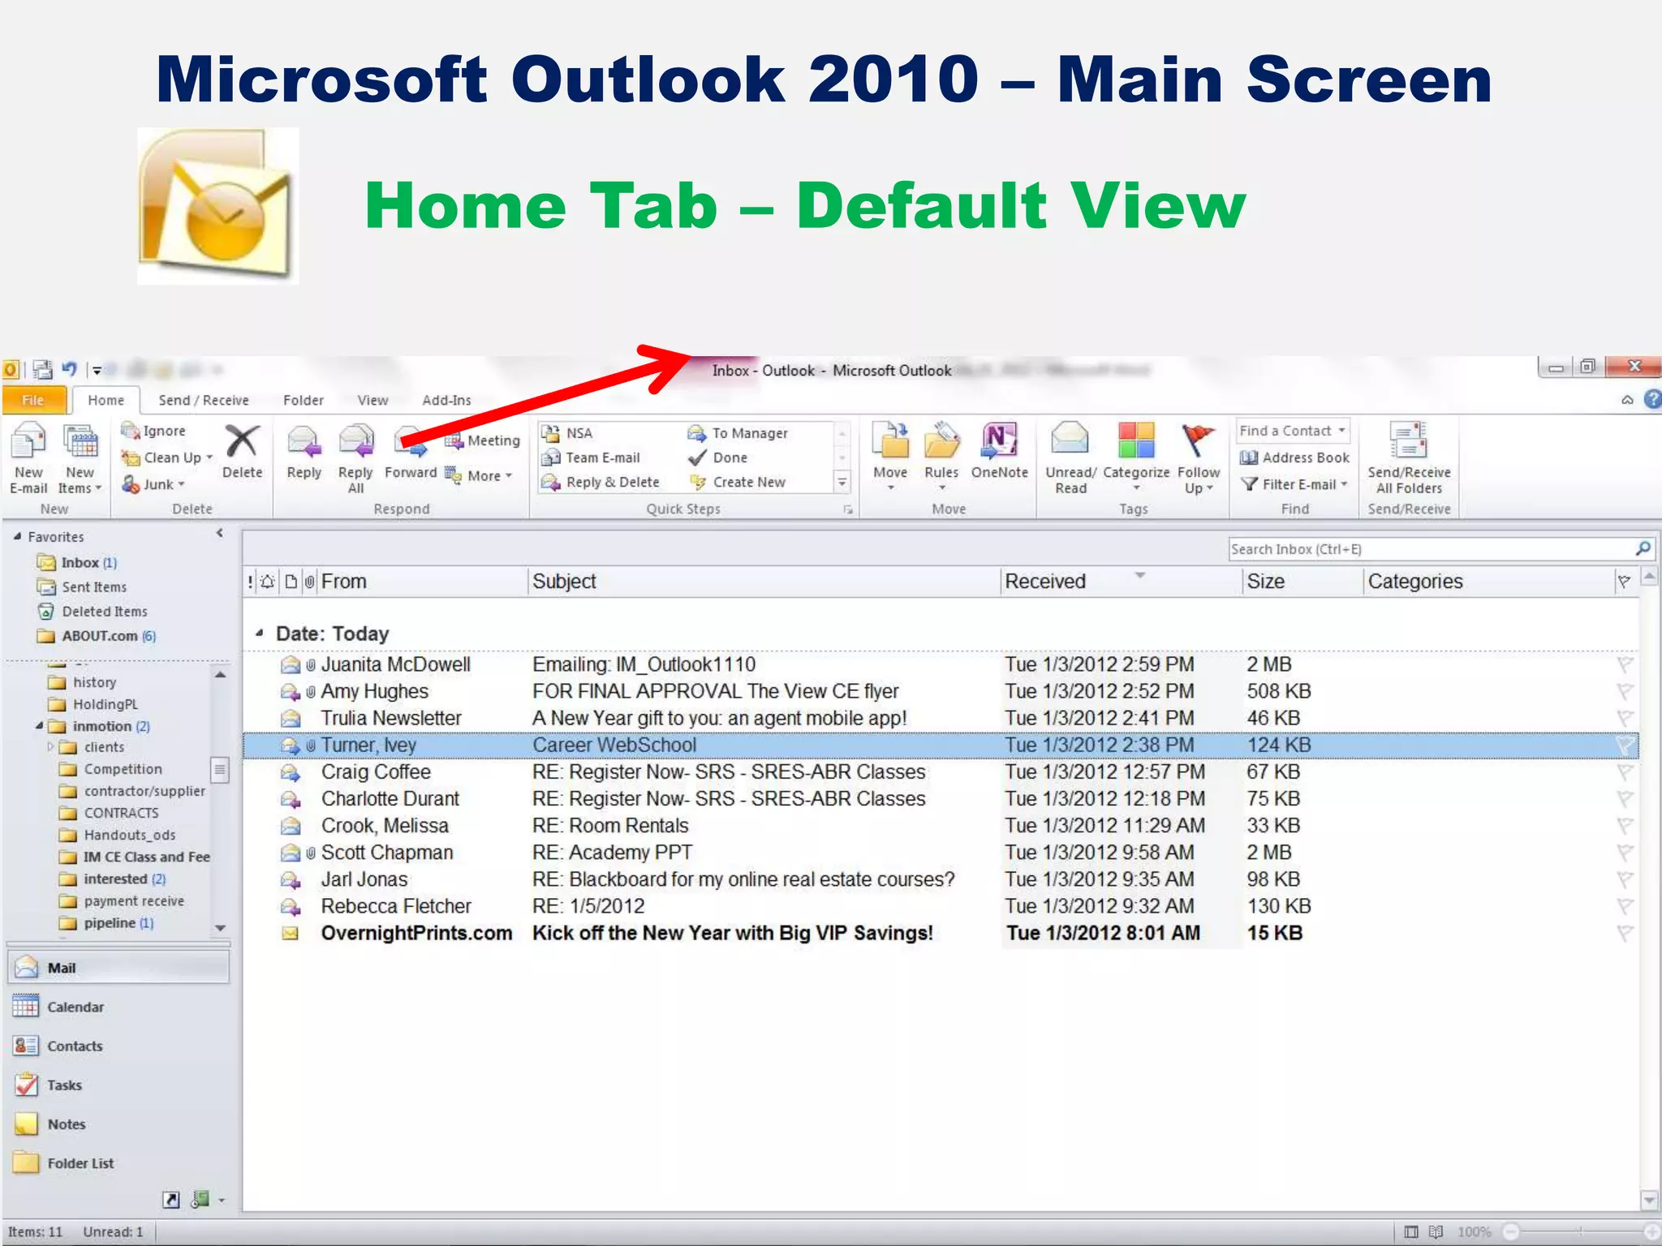The width and height of the screenshot is (1662, 1246).
Task: Click the Ignore conversation button
Action: click(x=154, y=431)
